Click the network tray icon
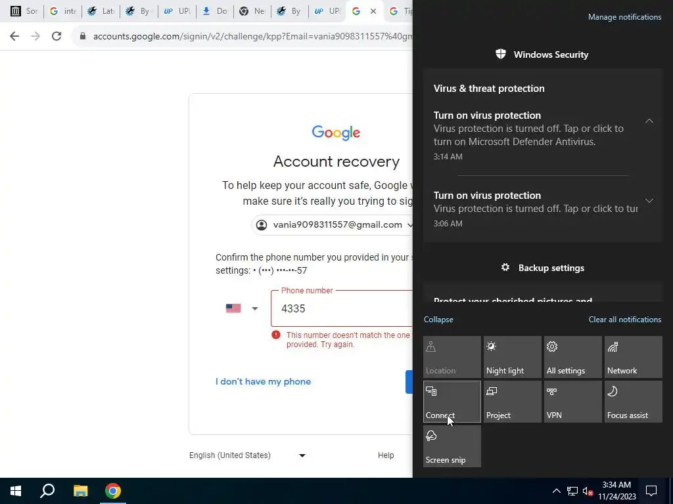673x504 pixels. (x=572, y=491)
